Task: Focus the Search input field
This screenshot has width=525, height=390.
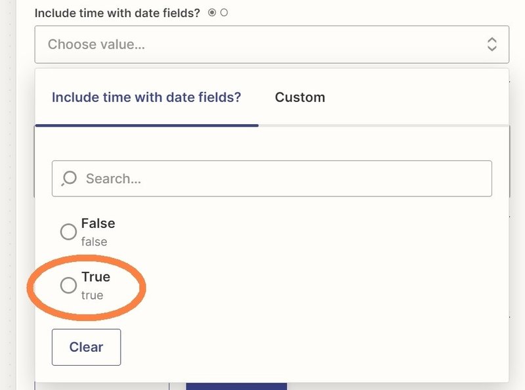Action: pyautogui.click(x=272, y=179)
